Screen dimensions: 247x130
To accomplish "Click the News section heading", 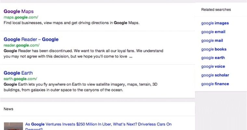I will click(8, 109).
